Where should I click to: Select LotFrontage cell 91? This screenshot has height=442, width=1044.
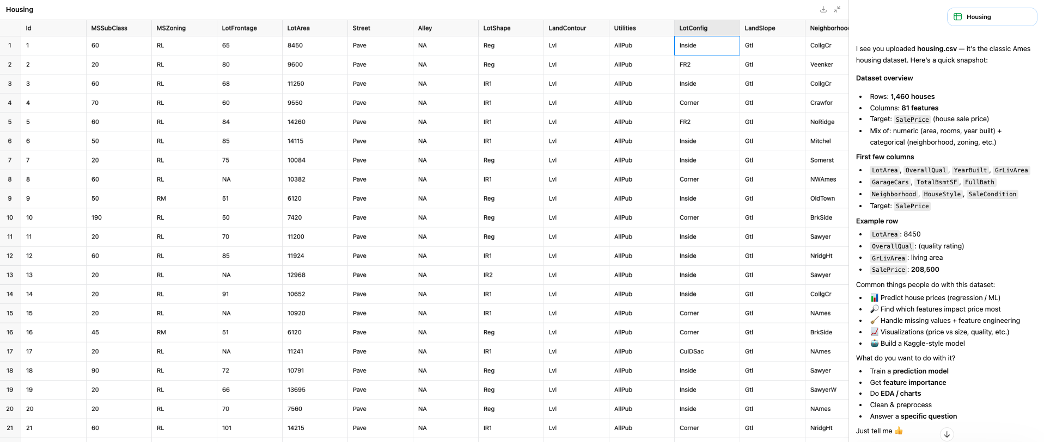tap(249, 294)
